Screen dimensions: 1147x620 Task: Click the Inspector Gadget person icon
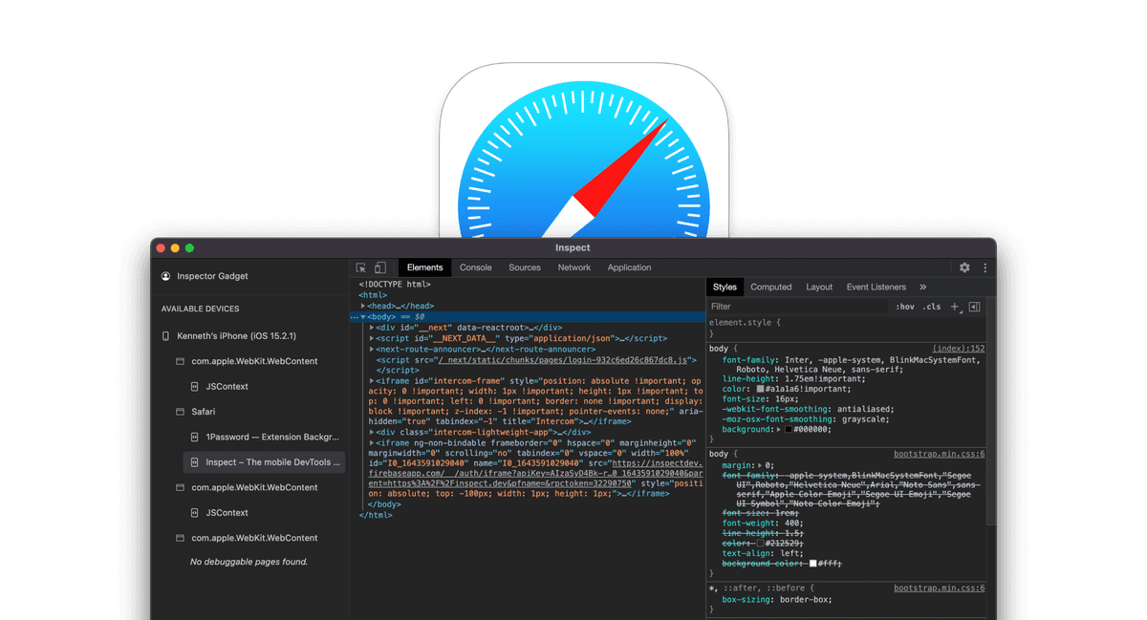click(164, 275)
